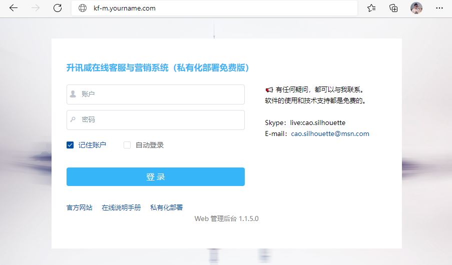Open the Collections icon in toolbar
Image resolution: width=452 pixels, height=265 pixels.
[393, 8]
